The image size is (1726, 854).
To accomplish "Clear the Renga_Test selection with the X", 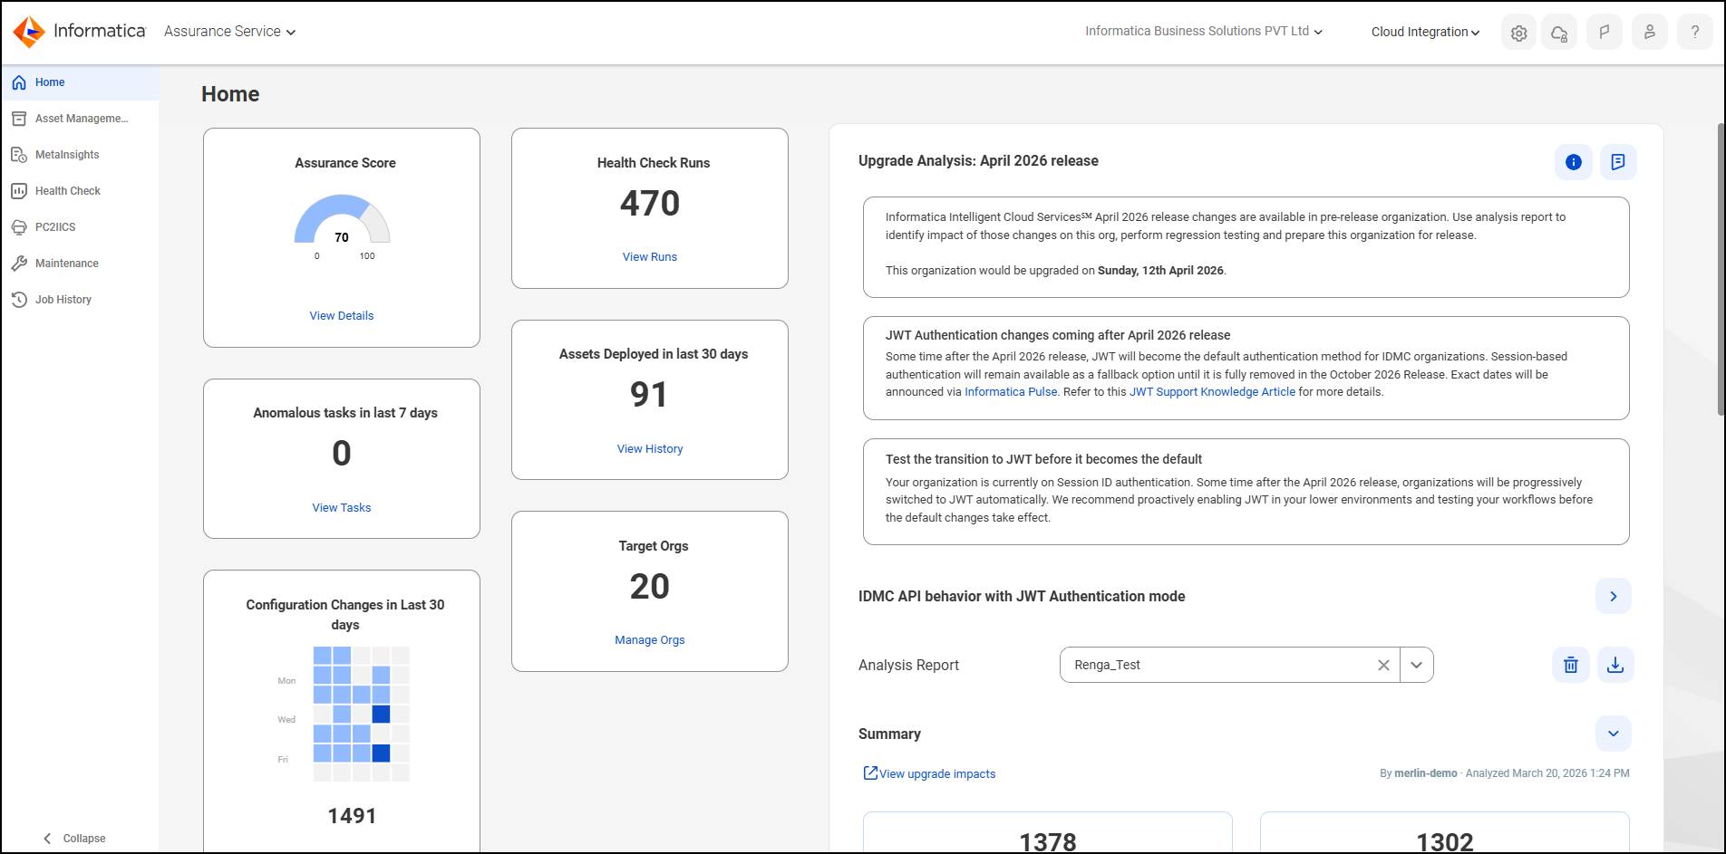I will pos(1383,665).
